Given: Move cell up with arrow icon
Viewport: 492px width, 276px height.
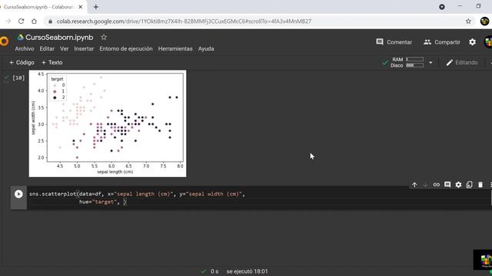Looking at the screenshot, I should 414,185.
